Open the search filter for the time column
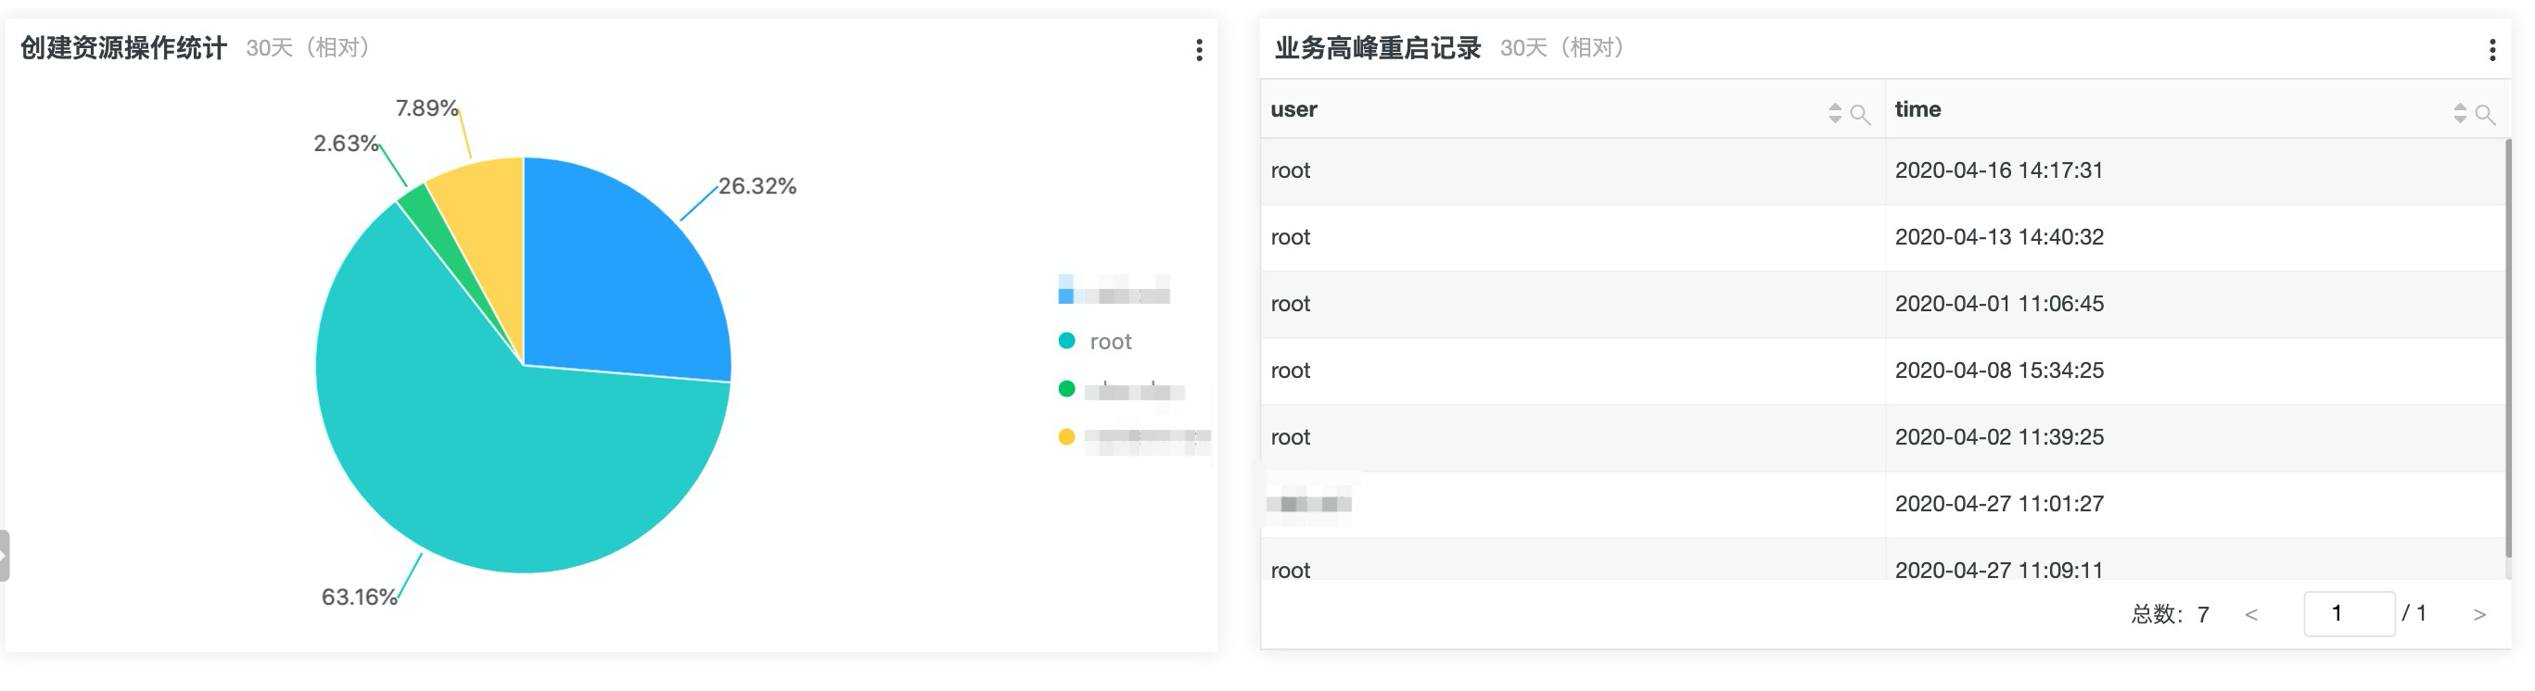The height and width of the screenshot is (691, 2535). coord(2485,114)
